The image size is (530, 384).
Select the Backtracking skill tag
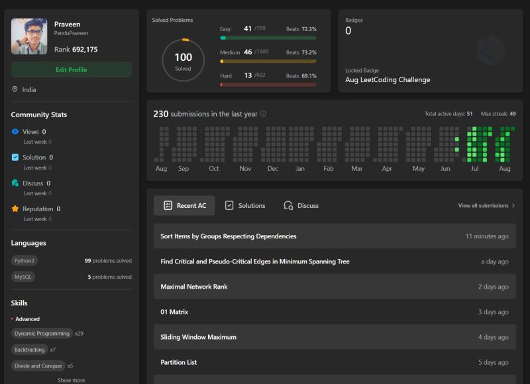pyautogui.click(x=29, y=350)
